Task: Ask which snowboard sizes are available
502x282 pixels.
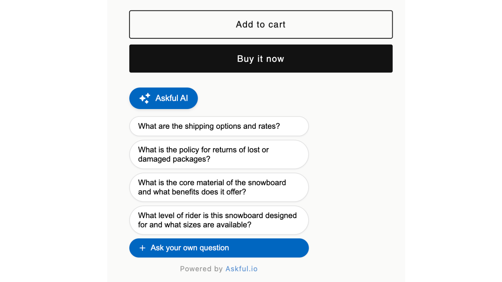Action: click(x=219, y=220)
